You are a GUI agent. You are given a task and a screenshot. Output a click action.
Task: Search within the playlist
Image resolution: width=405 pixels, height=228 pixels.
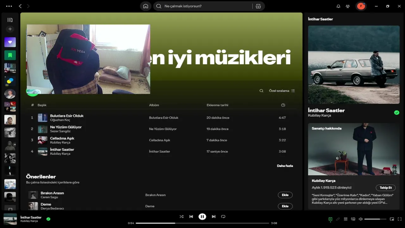261,91
